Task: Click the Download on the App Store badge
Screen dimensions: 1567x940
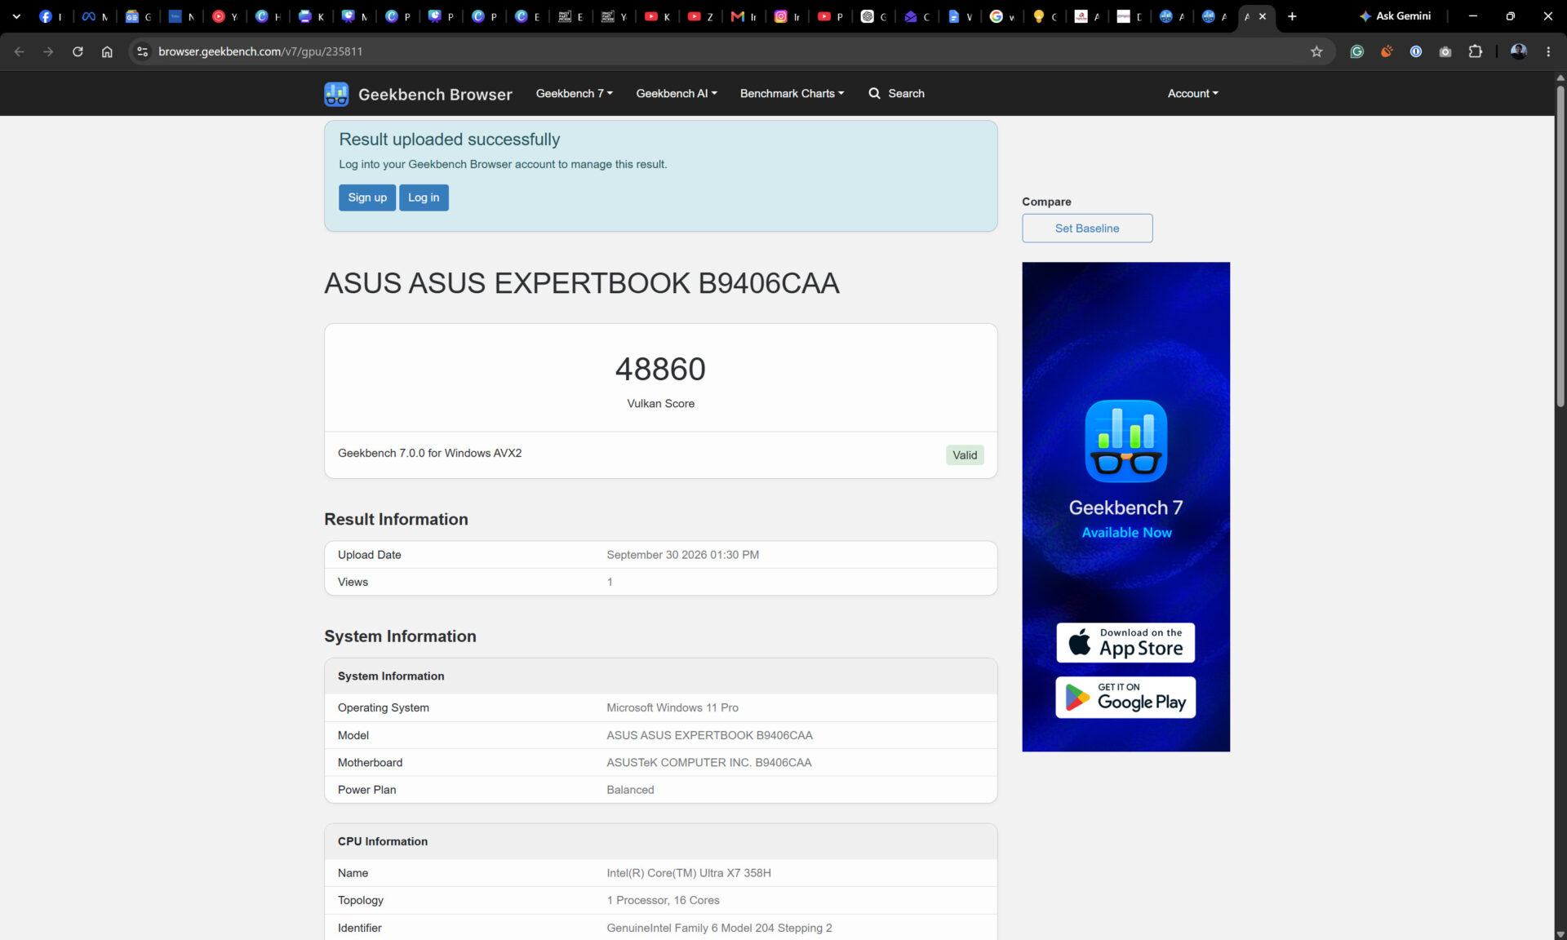Action: coord(1125,643)
